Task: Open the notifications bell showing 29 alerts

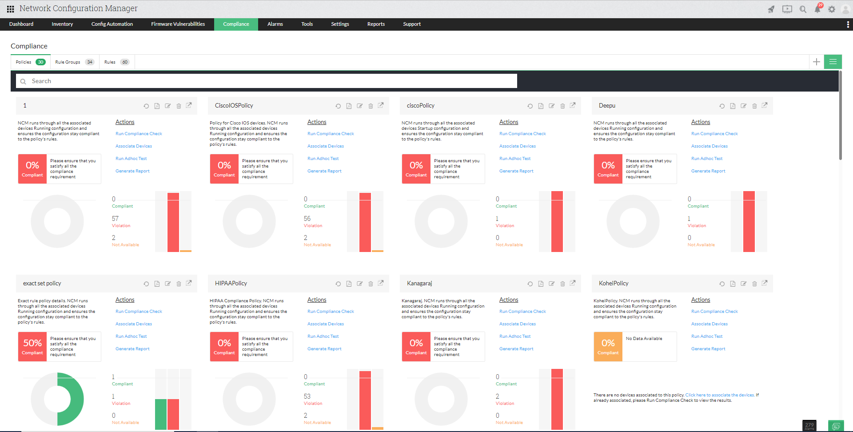Action: (817, 9)
